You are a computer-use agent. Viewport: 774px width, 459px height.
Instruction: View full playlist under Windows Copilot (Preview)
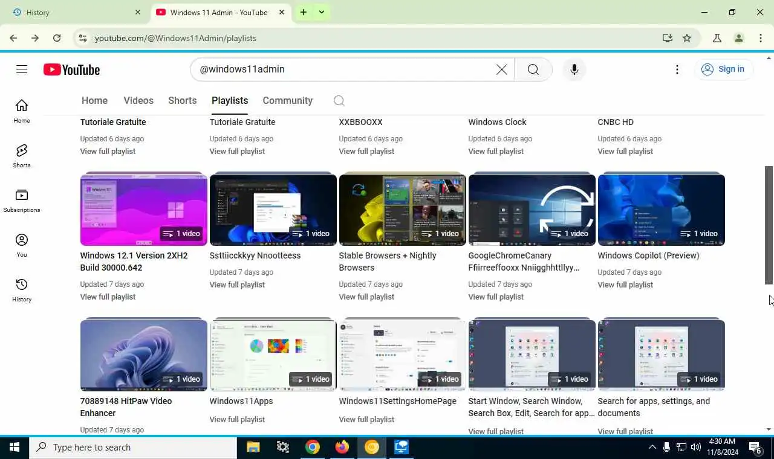(625, 285)
